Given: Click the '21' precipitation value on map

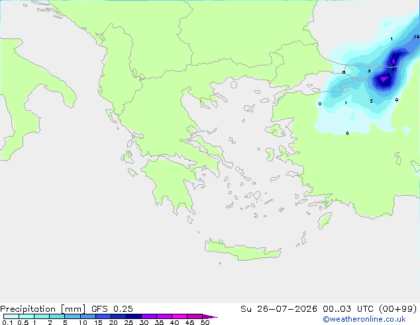Looking at the screenshot, I should tap(394, 70).
